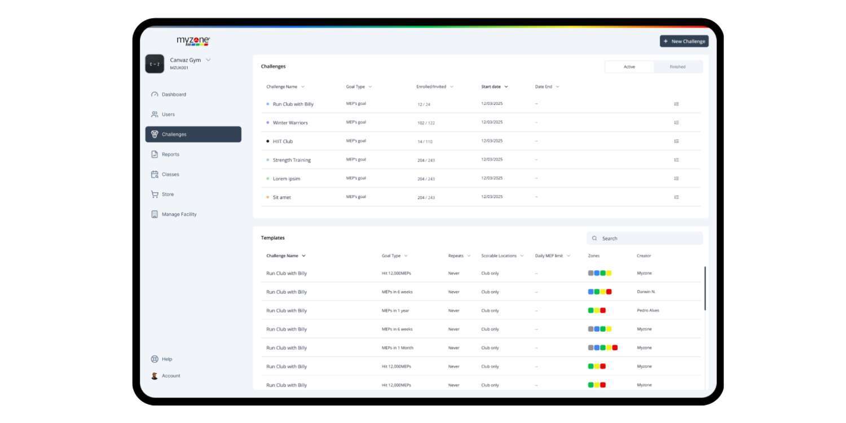846x423 pixels.
Task: Open details icon for HIIT Club row
Action: 676,141
